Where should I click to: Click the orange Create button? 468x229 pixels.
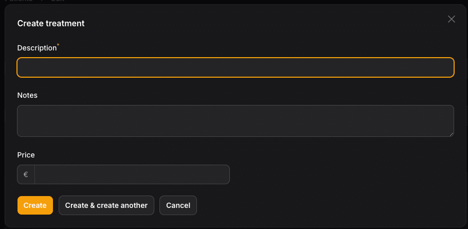tap(35, 205)
